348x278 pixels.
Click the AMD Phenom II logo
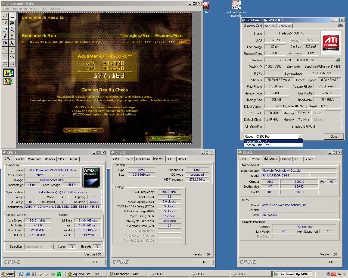pyautogui.click(x=91, y=177)
